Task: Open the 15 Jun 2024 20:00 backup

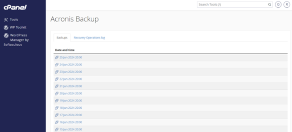Action: pyautogui.click(x=71, y=129)
